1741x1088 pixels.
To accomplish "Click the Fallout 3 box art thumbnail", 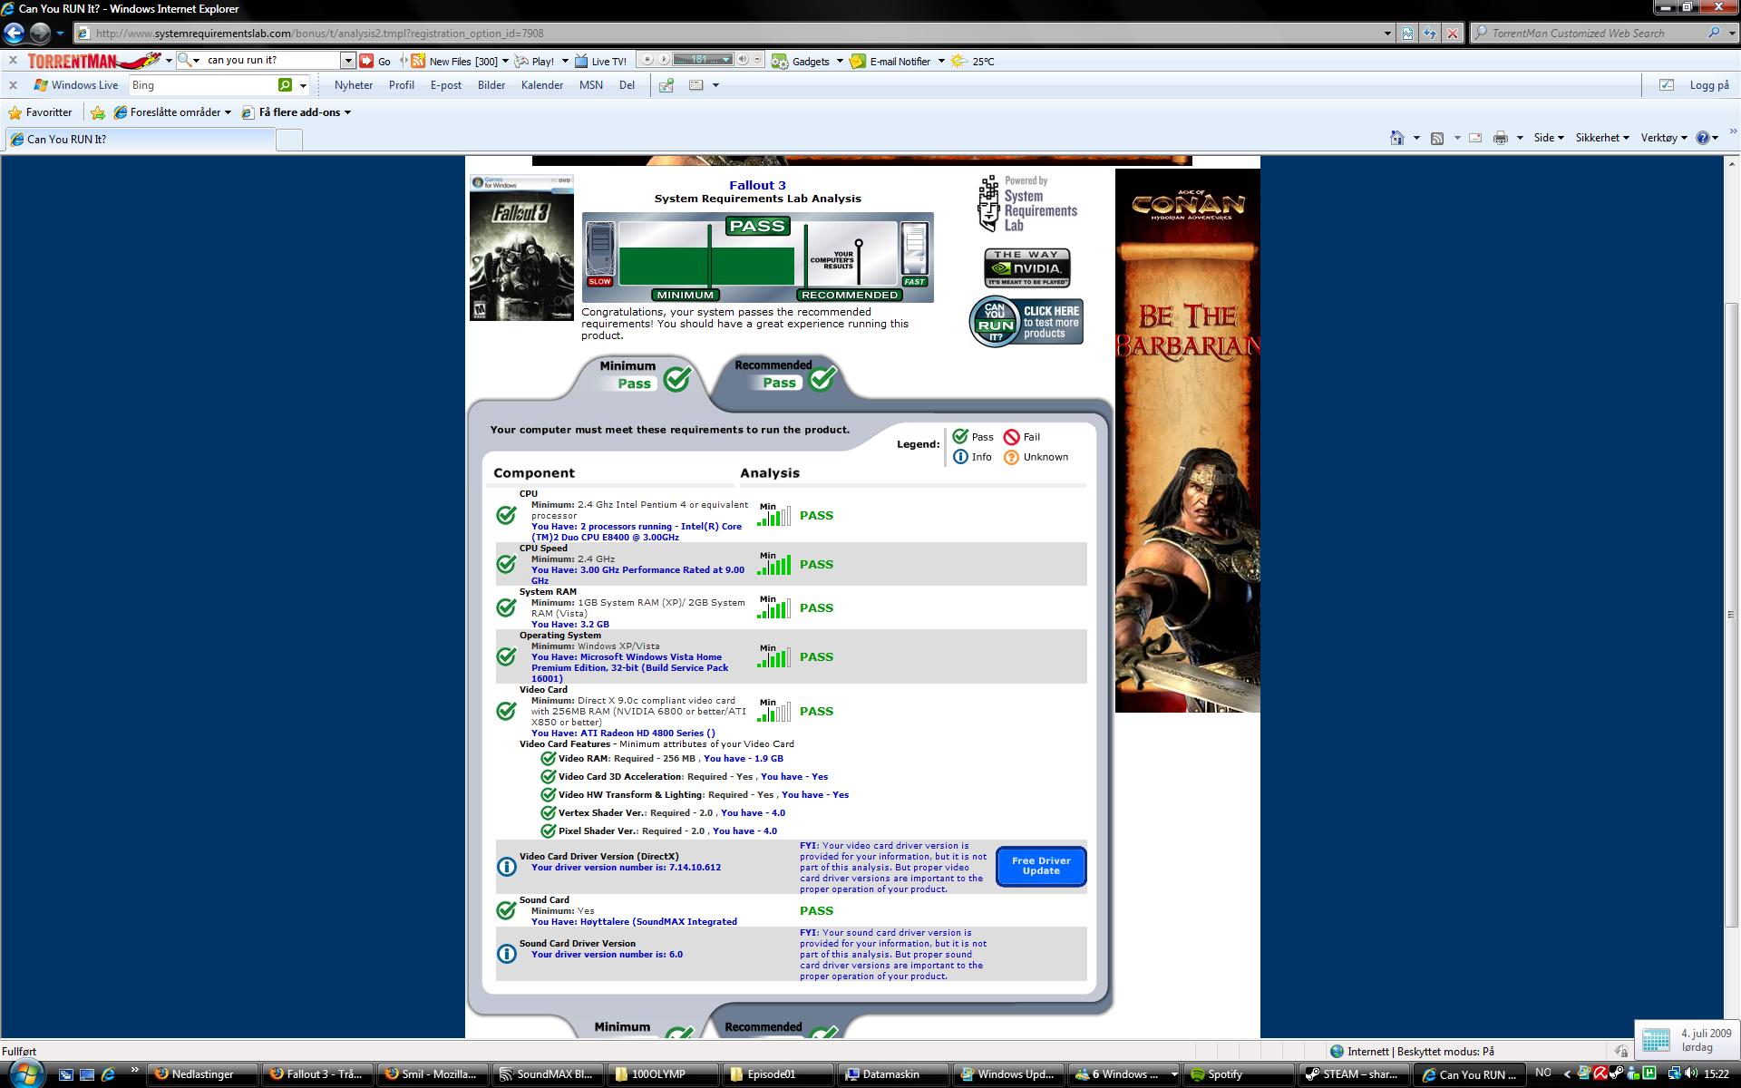I will pos(521,248).
